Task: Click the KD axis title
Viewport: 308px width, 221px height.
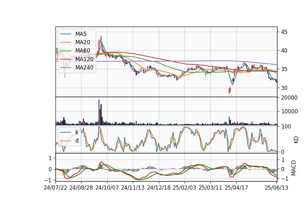Action: coord(296,140)
